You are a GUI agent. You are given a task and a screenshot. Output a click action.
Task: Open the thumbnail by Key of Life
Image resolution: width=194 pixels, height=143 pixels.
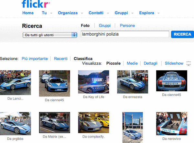pos(93,82)
